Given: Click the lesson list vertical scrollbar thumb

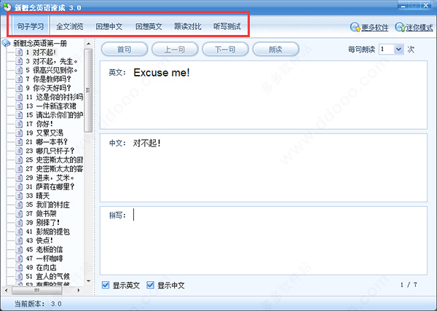Looking at the screenshot, I should tap(88, 90).
